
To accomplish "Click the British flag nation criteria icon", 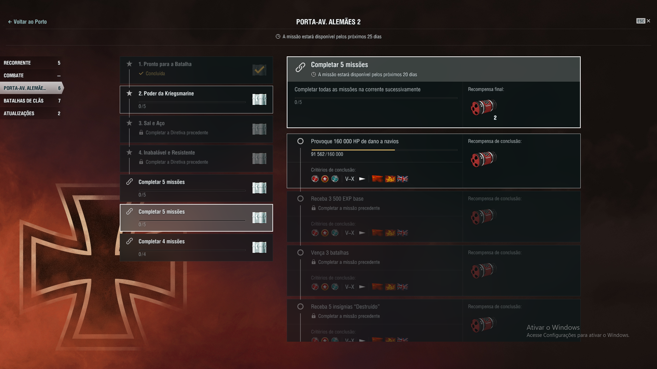I will pos(403,179).
